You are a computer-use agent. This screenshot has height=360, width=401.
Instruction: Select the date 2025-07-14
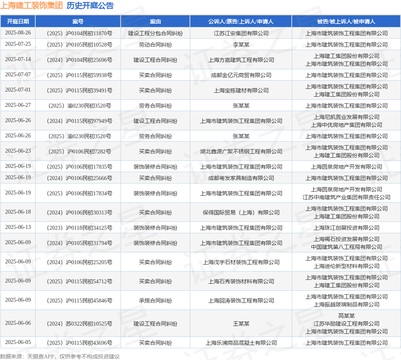point(18,59)
